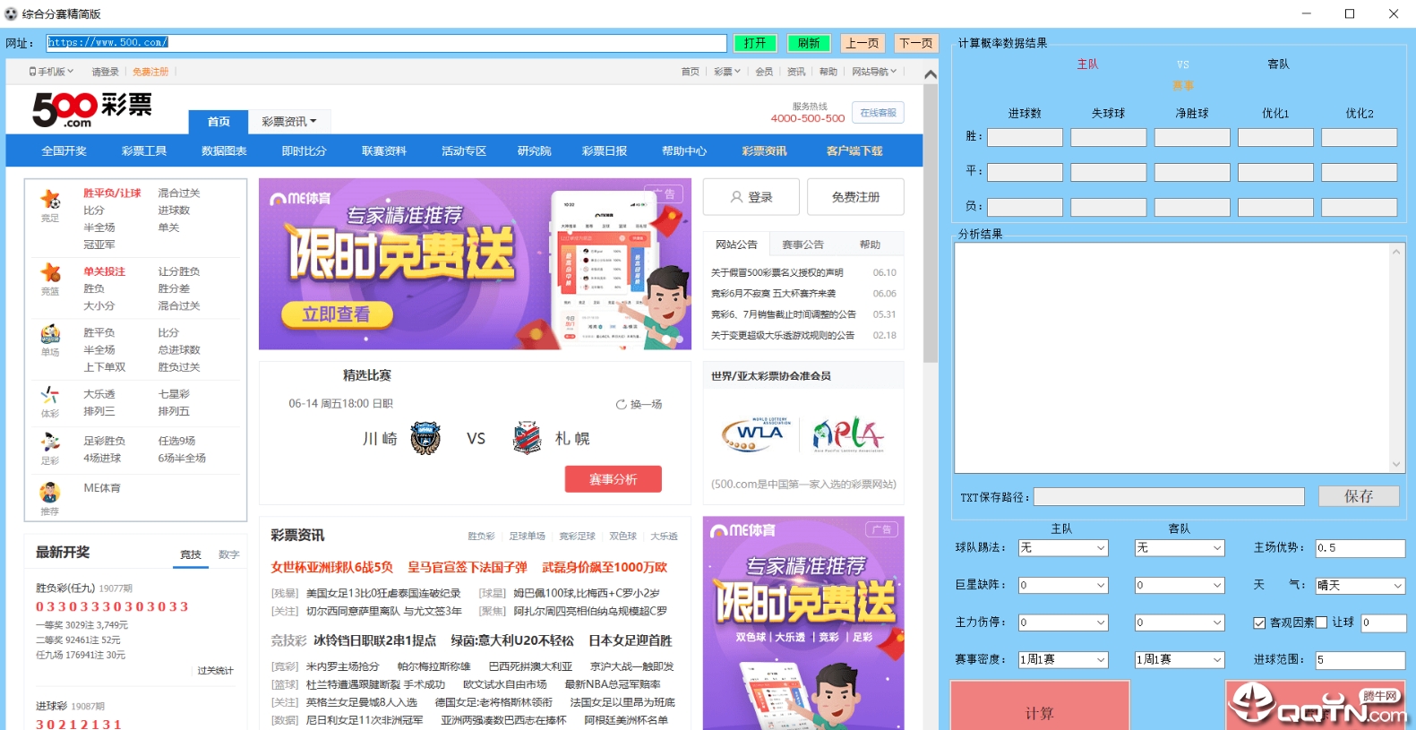Viewport: 1416px width, 730px height.
Task: Open 即时比分 in the navigation bar
Action: pos(305,151)
